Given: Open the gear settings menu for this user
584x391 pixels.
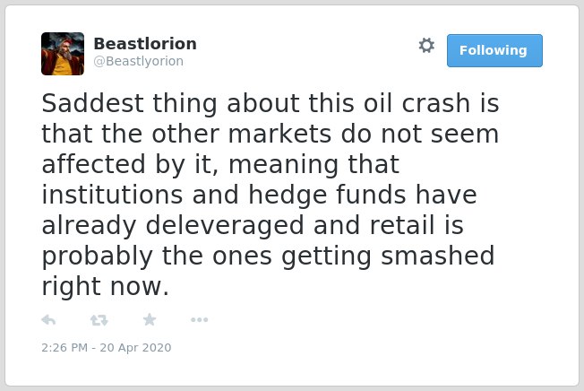Looking at the screenshot, I should (x=426, y=46).
